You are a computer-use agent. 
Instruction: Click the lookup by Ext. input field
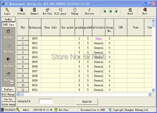point(46,101)
